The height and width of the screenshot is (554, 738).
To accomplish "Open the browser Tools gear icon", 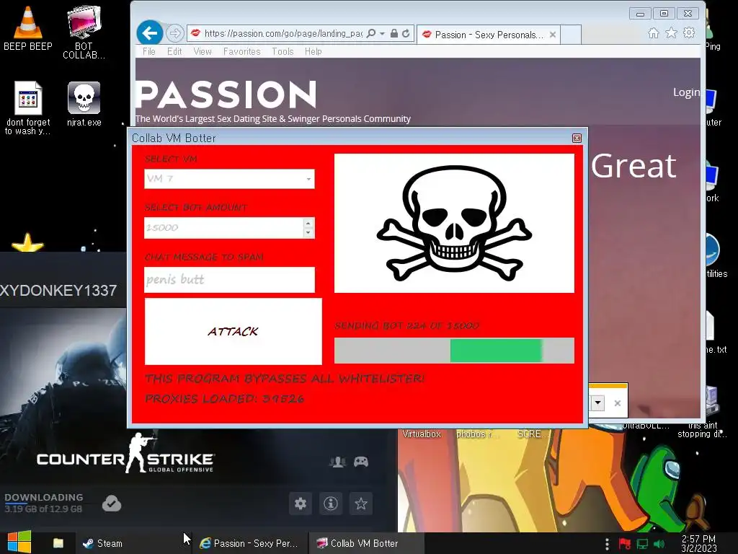I will point(689,33).
